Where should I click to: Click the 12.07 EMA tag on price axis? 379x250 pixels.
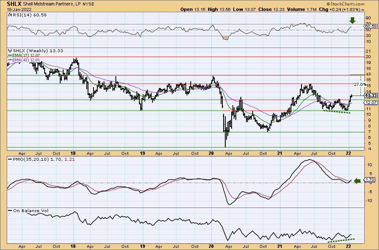pos(371,103)
